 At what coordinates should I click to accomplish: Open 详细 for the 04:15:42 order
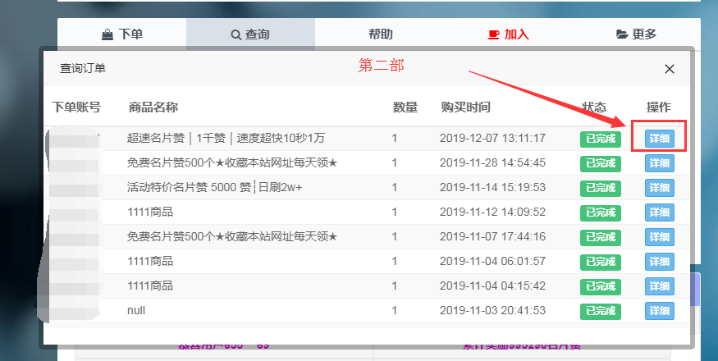tap(660, 286)
